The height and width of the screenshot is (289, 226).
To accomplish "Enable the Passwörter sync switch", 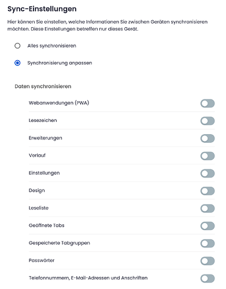I will pyautogui.click(x=208, y=261).
